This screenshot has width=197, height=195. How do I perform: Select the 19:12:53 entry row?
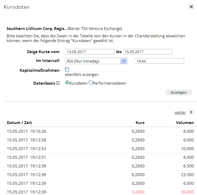(x=100, y=149)
